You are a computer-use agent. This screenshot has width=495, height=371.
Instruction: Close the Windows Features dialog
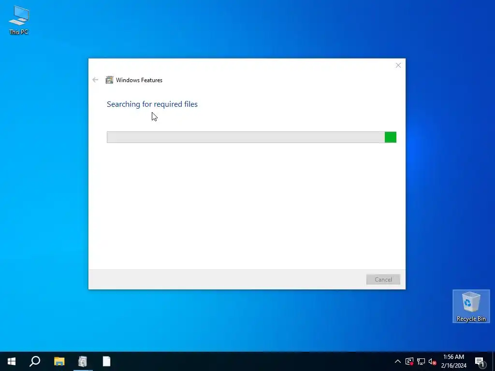tap(398, 65)
